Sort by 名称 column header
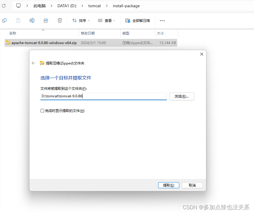The image size is (254, 213). tap(13, 33)
